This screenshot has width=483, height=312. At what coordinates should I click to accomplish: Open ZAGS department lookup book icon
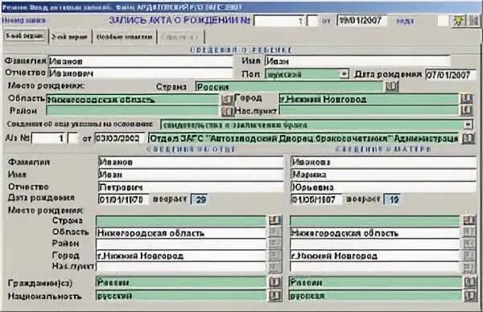[468, 138]
